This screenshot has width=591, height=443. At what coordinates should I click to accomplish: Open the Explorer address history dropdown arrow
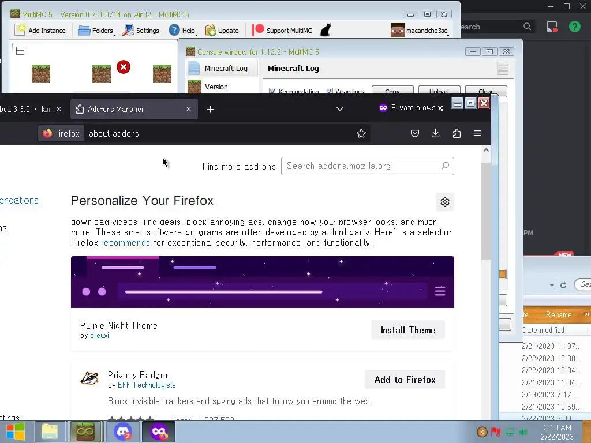[x=552, y=285]
